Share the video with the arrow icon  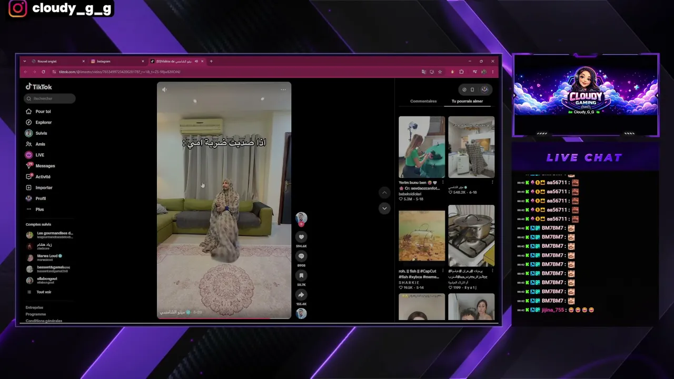coord(301,295)
